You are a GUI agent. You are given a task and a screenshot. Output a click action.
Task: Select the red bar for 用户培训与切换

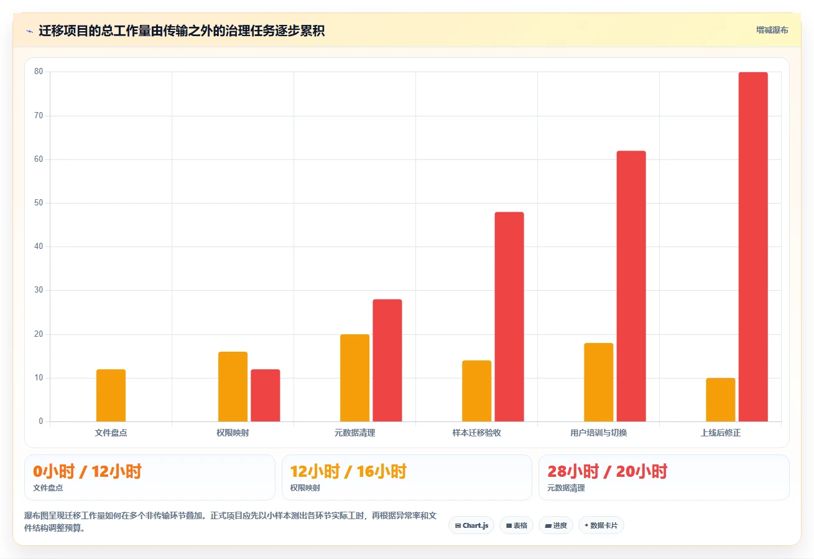[631, 286]
